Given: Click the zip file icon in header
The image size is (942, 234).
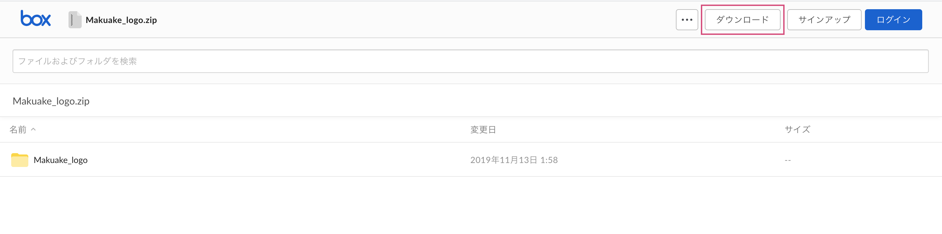Looking at the screenshot, I should (75, 20).
